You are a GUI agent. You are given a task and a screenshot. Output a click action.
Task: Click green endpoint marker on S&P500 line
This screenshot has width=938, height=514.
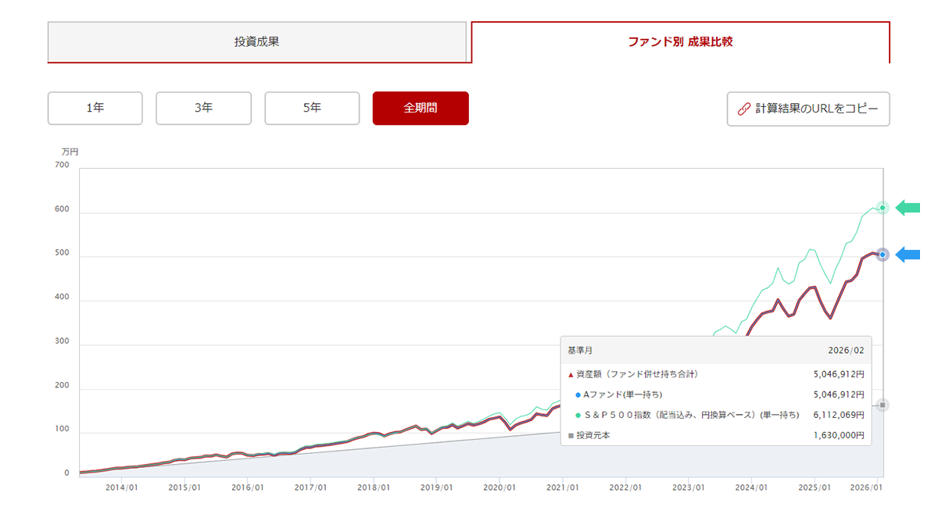883,208
